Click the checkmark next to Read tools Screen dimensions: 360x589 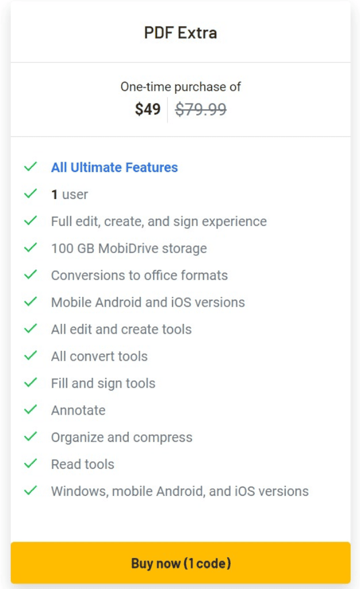coord(30,464)
